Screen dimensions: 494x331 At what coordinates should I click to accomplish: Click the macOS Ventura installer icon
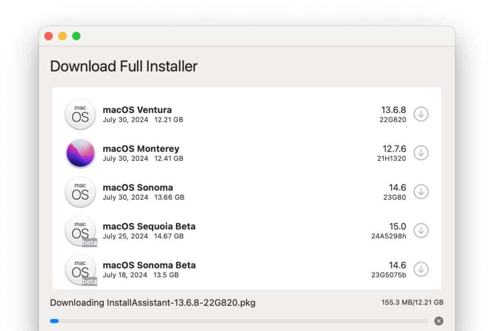click(x=80, y=114)
